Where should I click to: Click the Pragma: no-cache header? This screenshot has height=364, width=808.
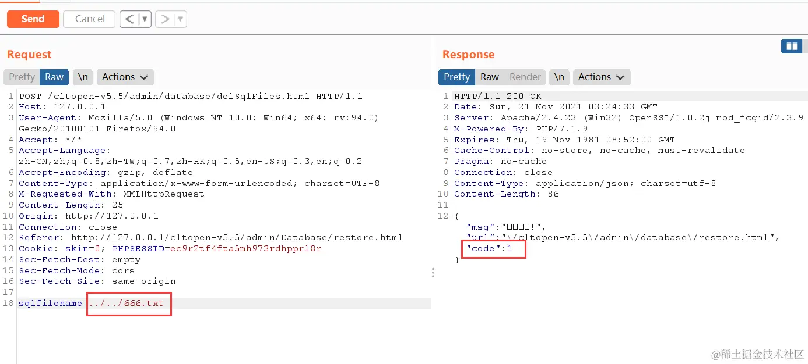click(501, 162)
